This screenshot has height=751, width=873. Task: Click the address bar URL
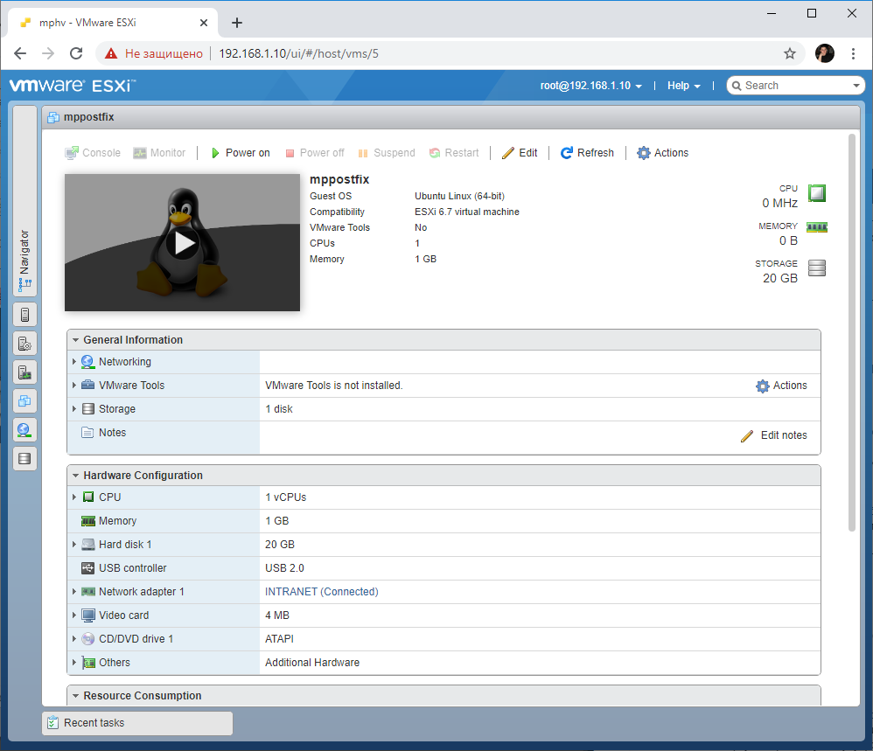coord(299,53)
